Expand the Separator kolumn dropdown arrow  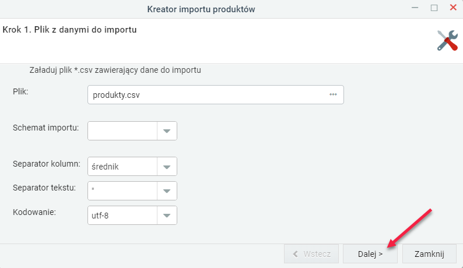pyautogui.click(x=167, y=167)
